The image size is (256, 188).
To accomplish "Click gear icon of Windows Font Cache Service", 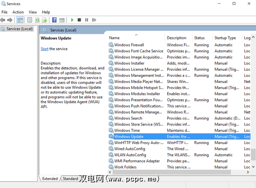I will coord(111,51).
